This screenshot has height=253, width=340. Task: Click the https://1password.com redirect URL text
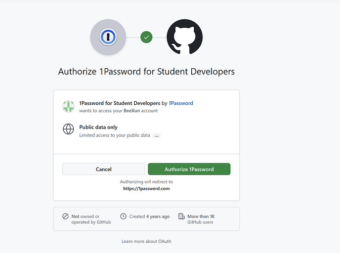tap(146, 189)
